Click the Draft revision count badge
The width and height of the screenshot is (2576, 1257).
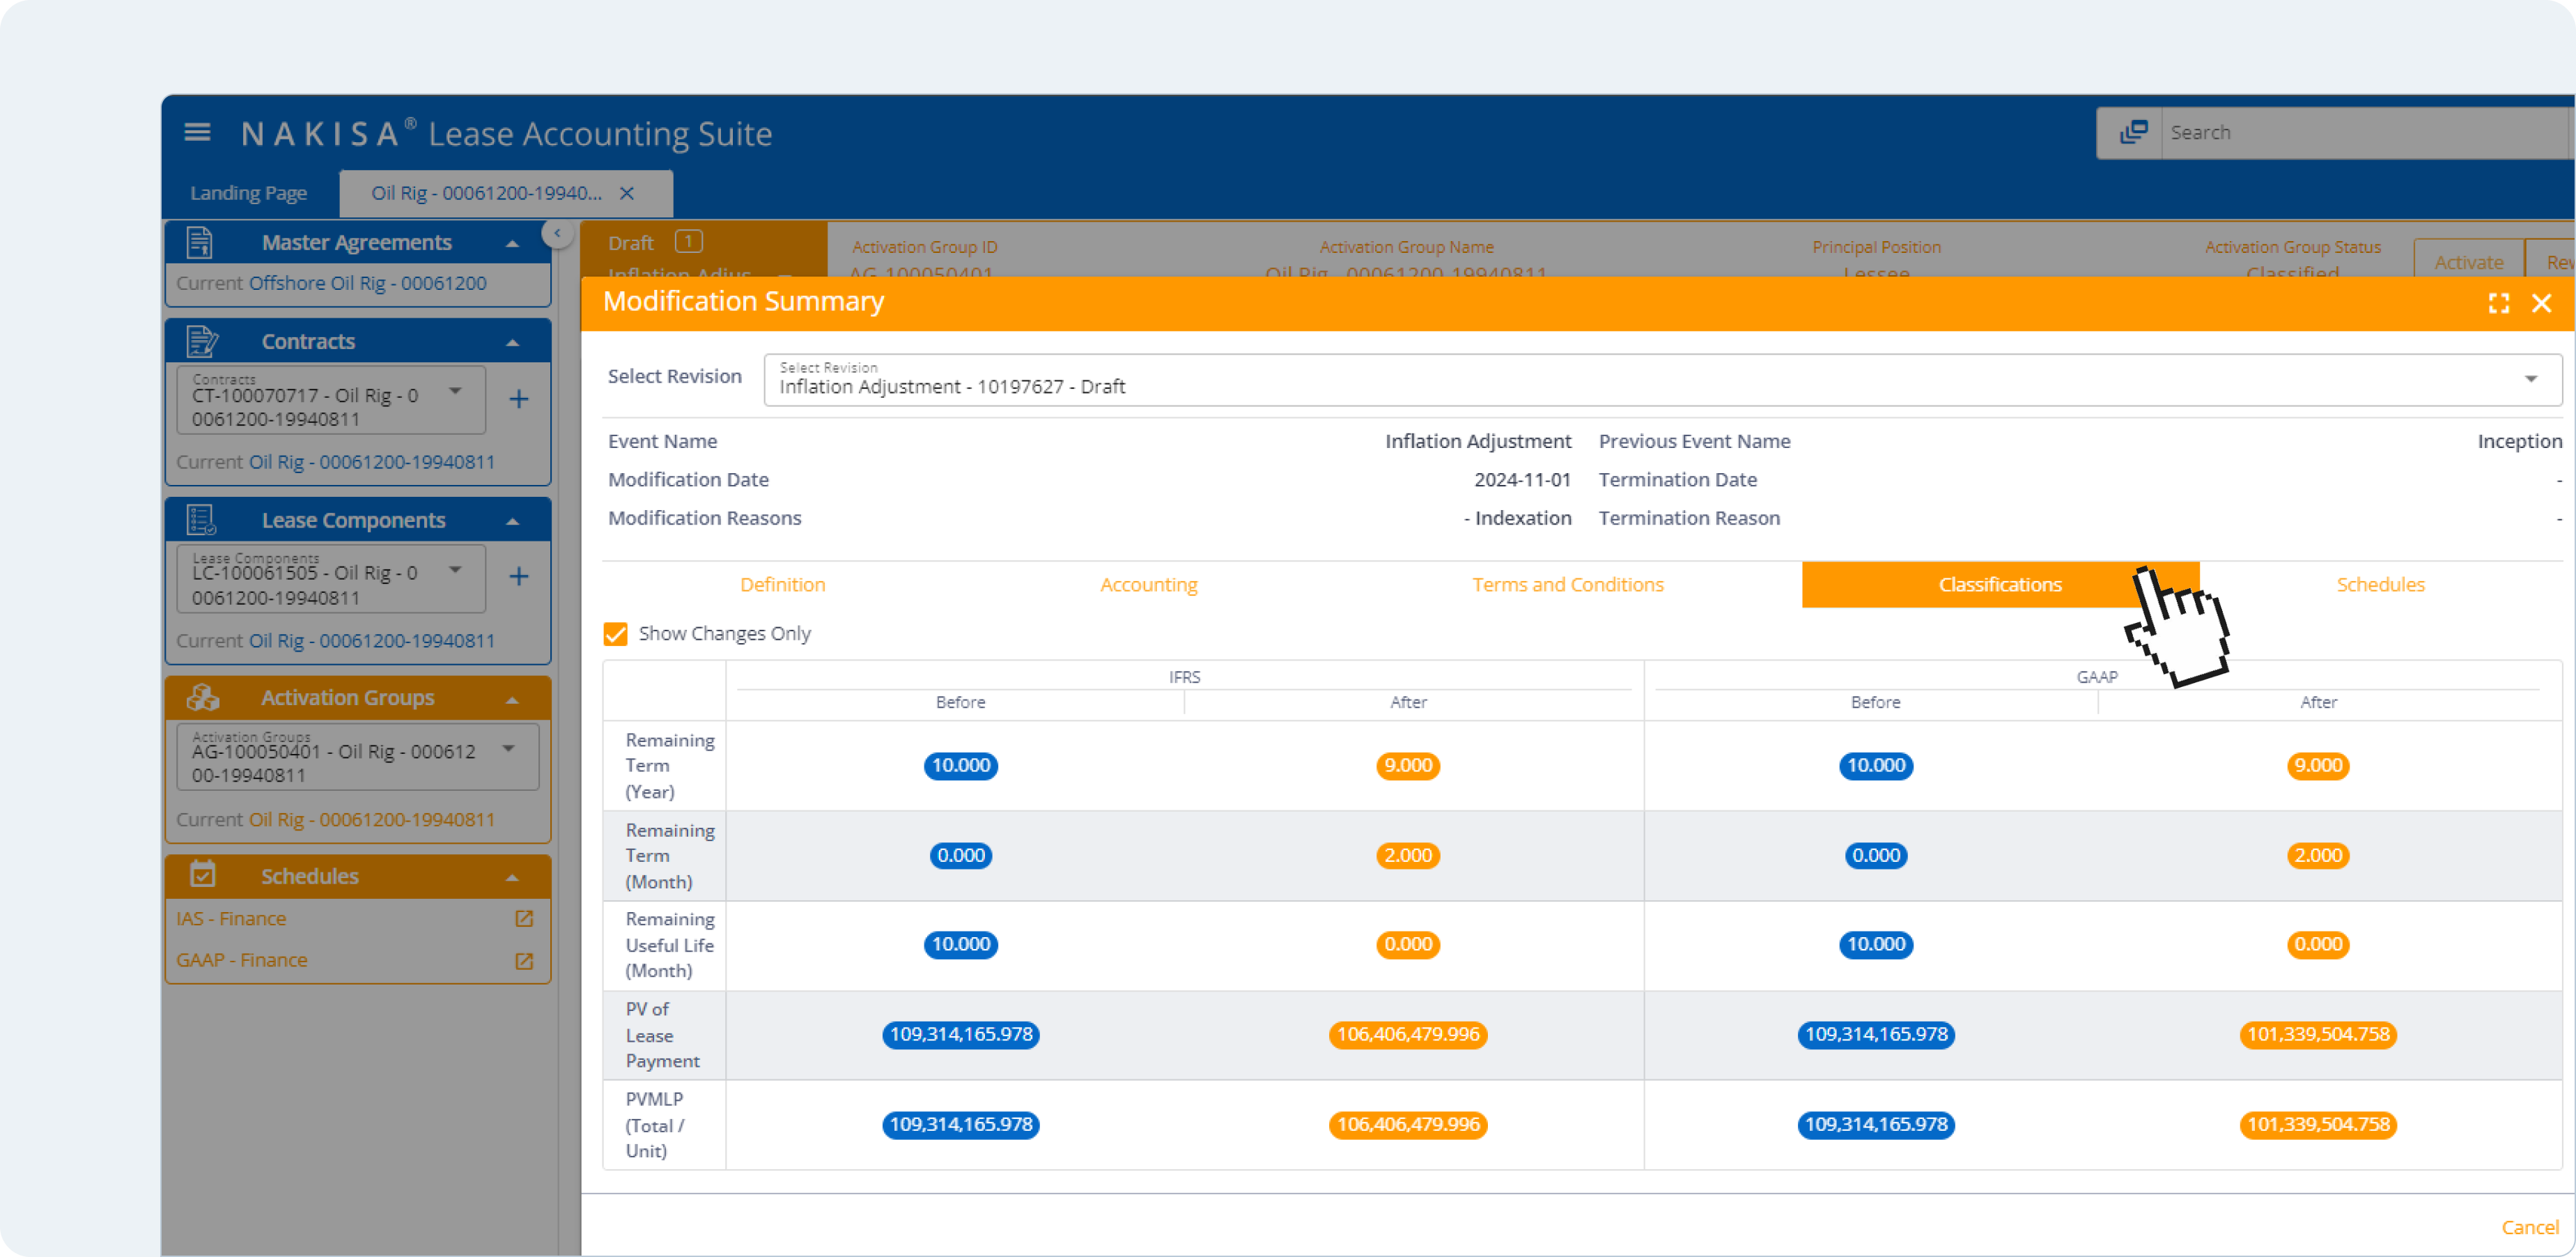pyautogui.click(x=689, y=241)
